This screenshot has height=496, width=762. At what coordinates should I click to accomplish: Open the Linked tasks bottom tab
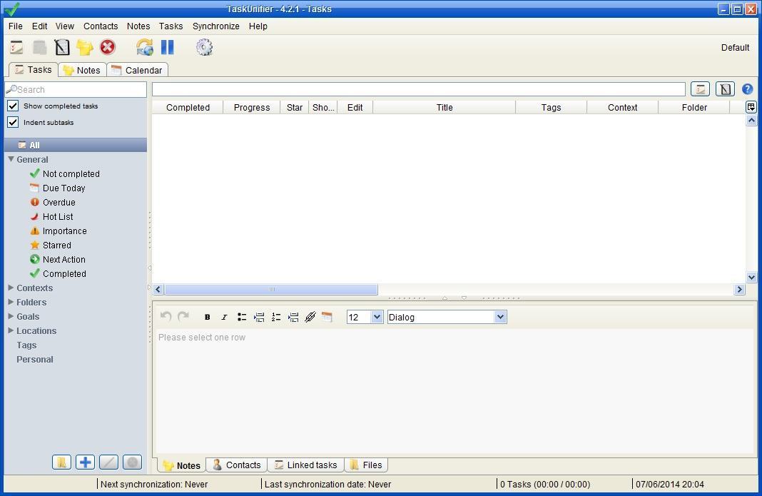[x=306, y=465]
